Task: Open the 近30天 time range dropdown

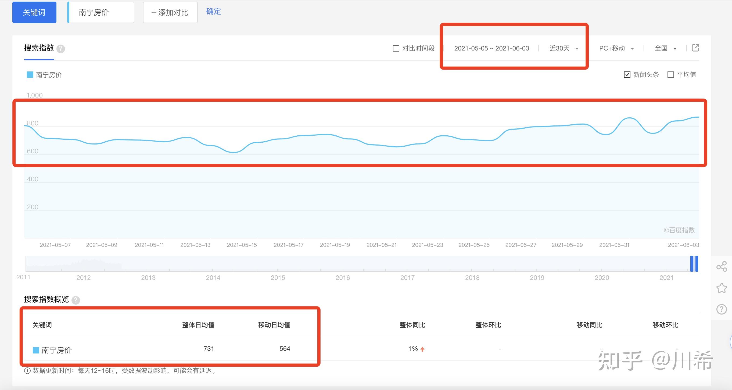Action: pyautogui.click(x=564, y=48)
